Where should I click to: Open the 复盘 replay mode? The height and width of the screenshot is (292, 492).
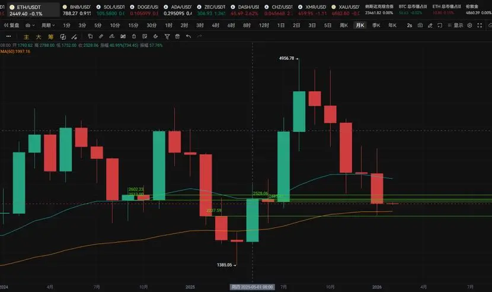[11, 25]
